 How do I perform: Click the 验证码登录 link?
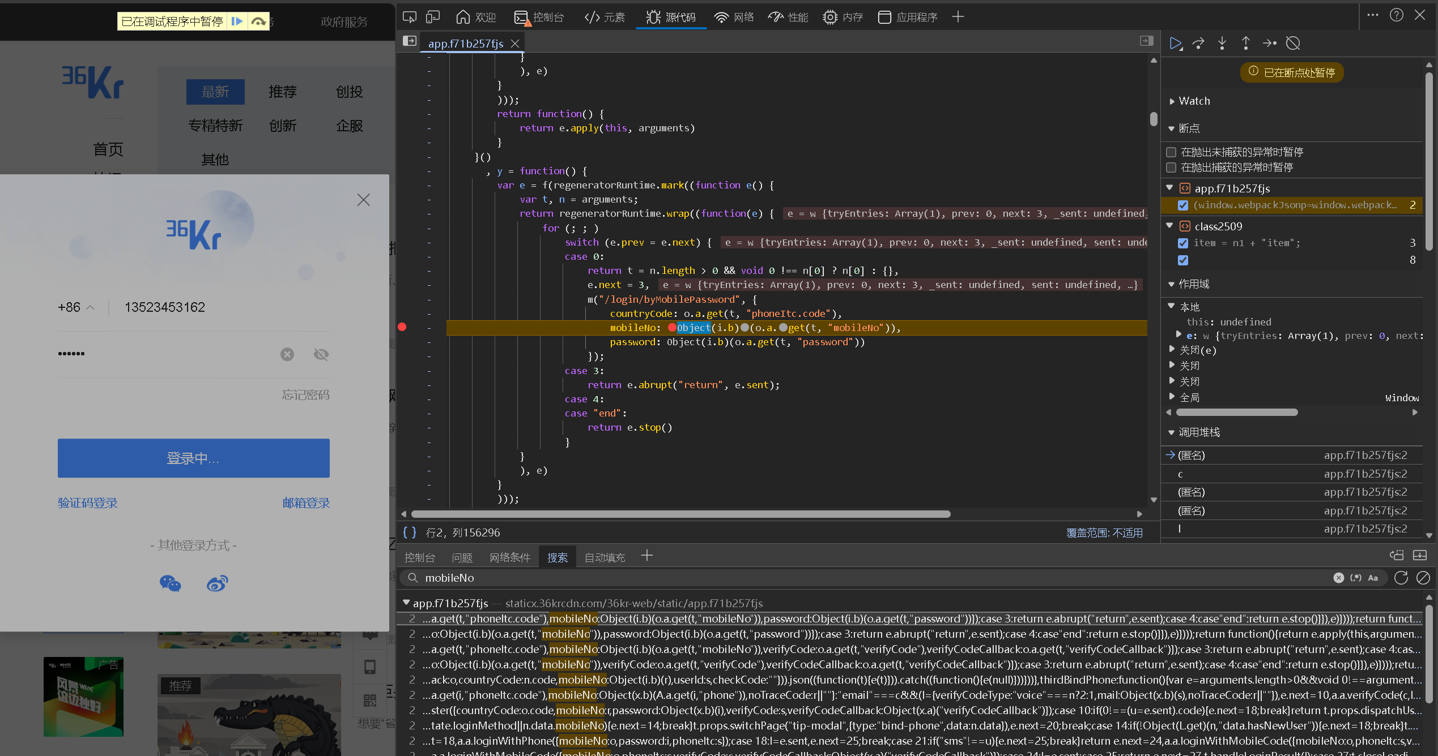point(88,503)
